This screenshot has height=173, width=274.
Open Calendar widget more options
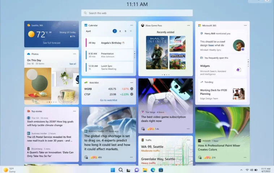tap(132, 25)
